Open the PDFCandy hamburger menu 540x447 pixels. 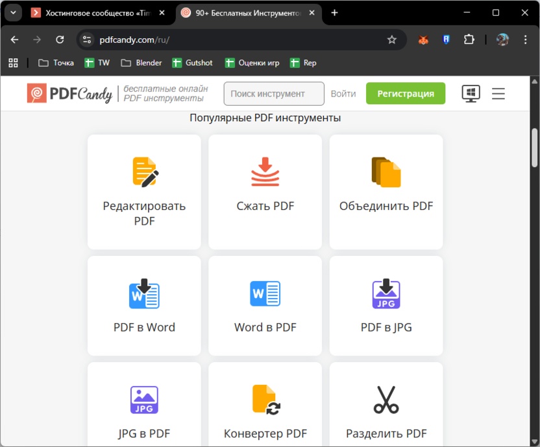coord(498,93)
